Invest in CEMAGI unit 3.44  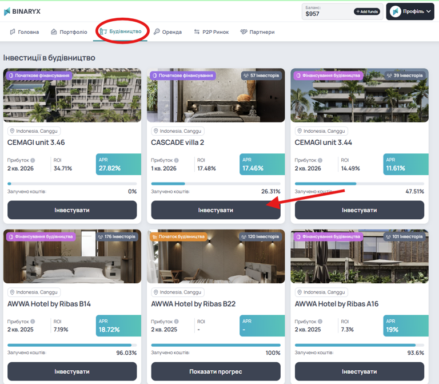[x=359, y=210]
